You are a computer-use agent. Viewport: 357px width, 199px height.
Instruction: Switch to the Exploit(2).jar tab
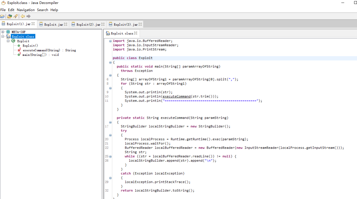pyautogui.click(x=88, y=24)
